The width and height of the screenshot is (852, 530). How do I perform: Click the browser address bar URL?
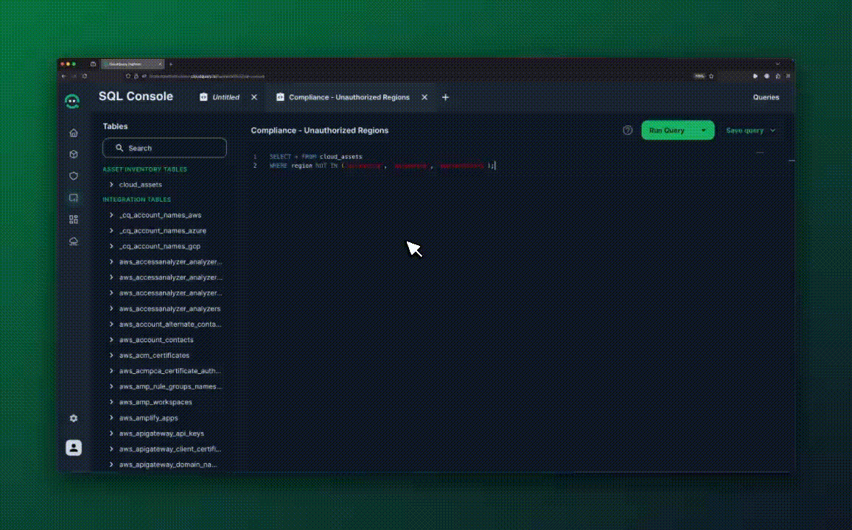coord(206,77)
